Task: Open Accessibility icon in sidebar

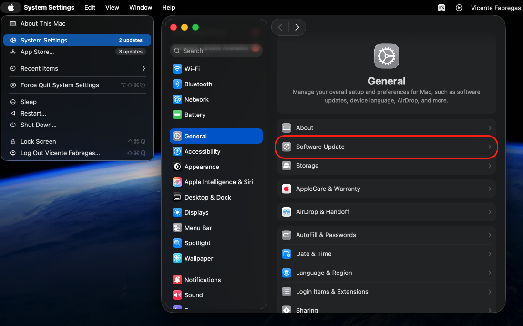Action: tap(177, 152)
